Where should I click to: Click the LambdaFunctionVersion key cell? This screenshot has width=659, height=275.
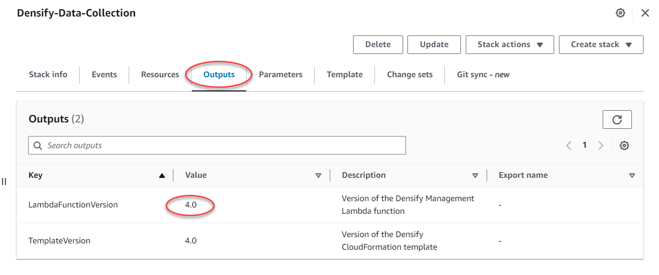point(73,205)
